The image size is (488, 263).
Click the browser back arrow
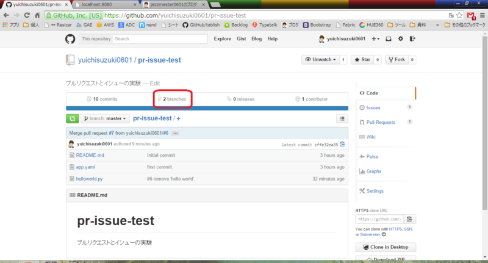pos(6,15)
